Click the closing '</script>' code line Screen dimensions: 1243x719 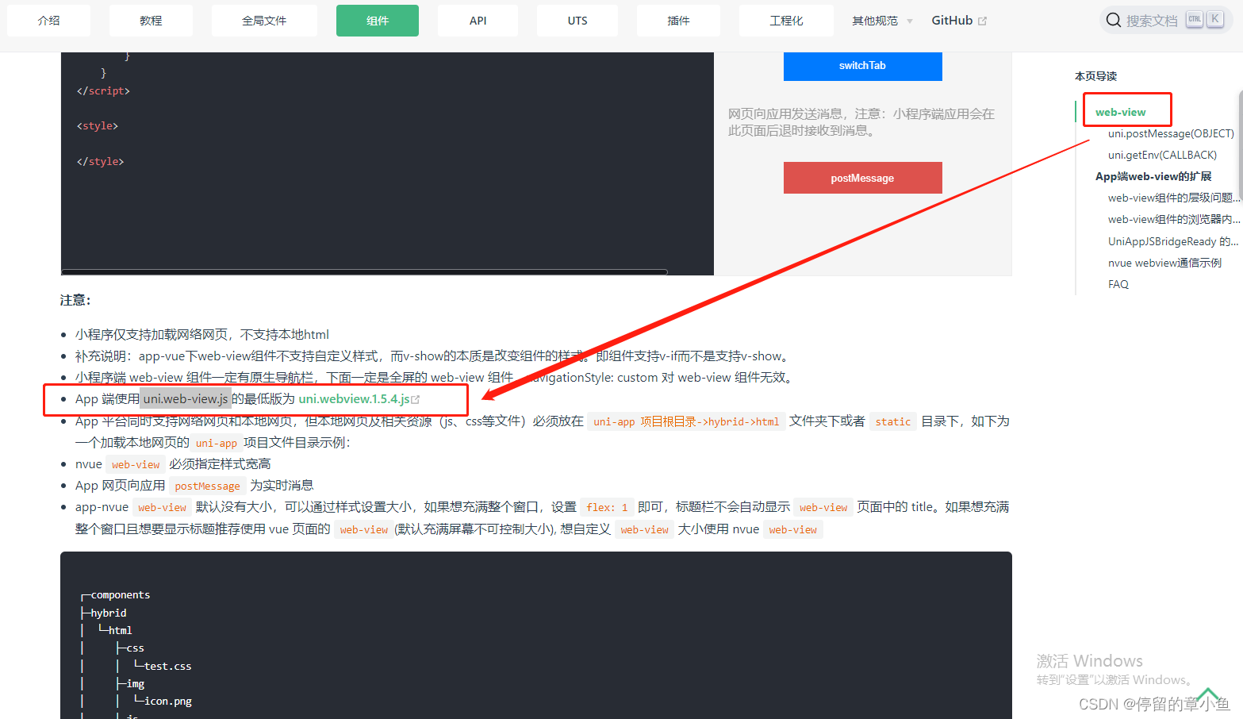103,90
